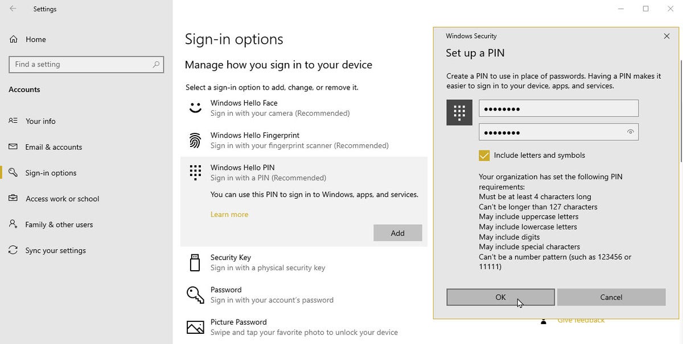Reveal PIN with the eye icon
The width and height of the screenshot is (683, 344).
point(630,132)
